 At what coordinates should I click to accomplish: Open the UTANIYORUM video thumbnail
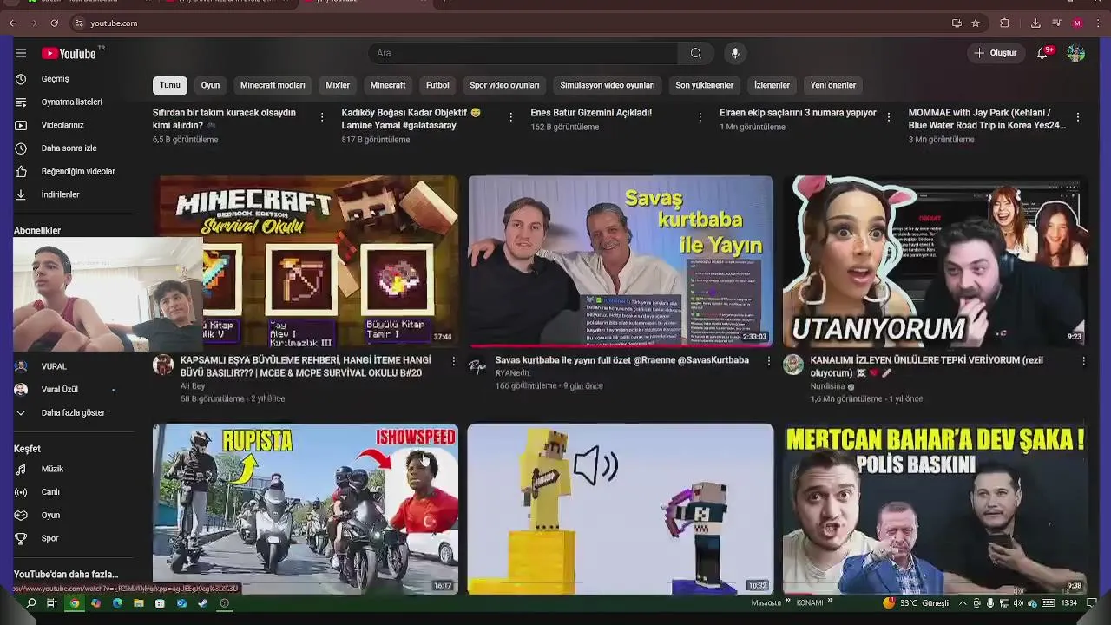pos(935,261)
